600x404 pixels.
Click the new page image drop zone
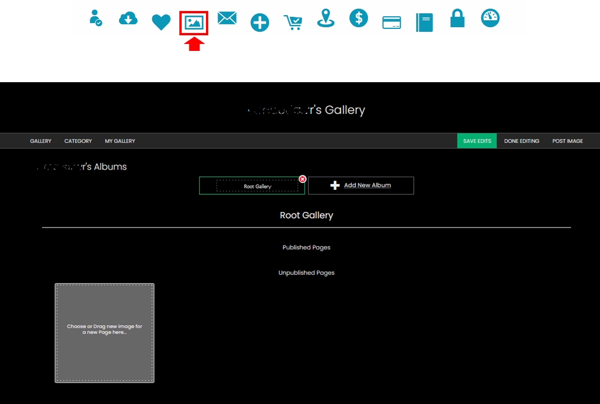[105, 333]
